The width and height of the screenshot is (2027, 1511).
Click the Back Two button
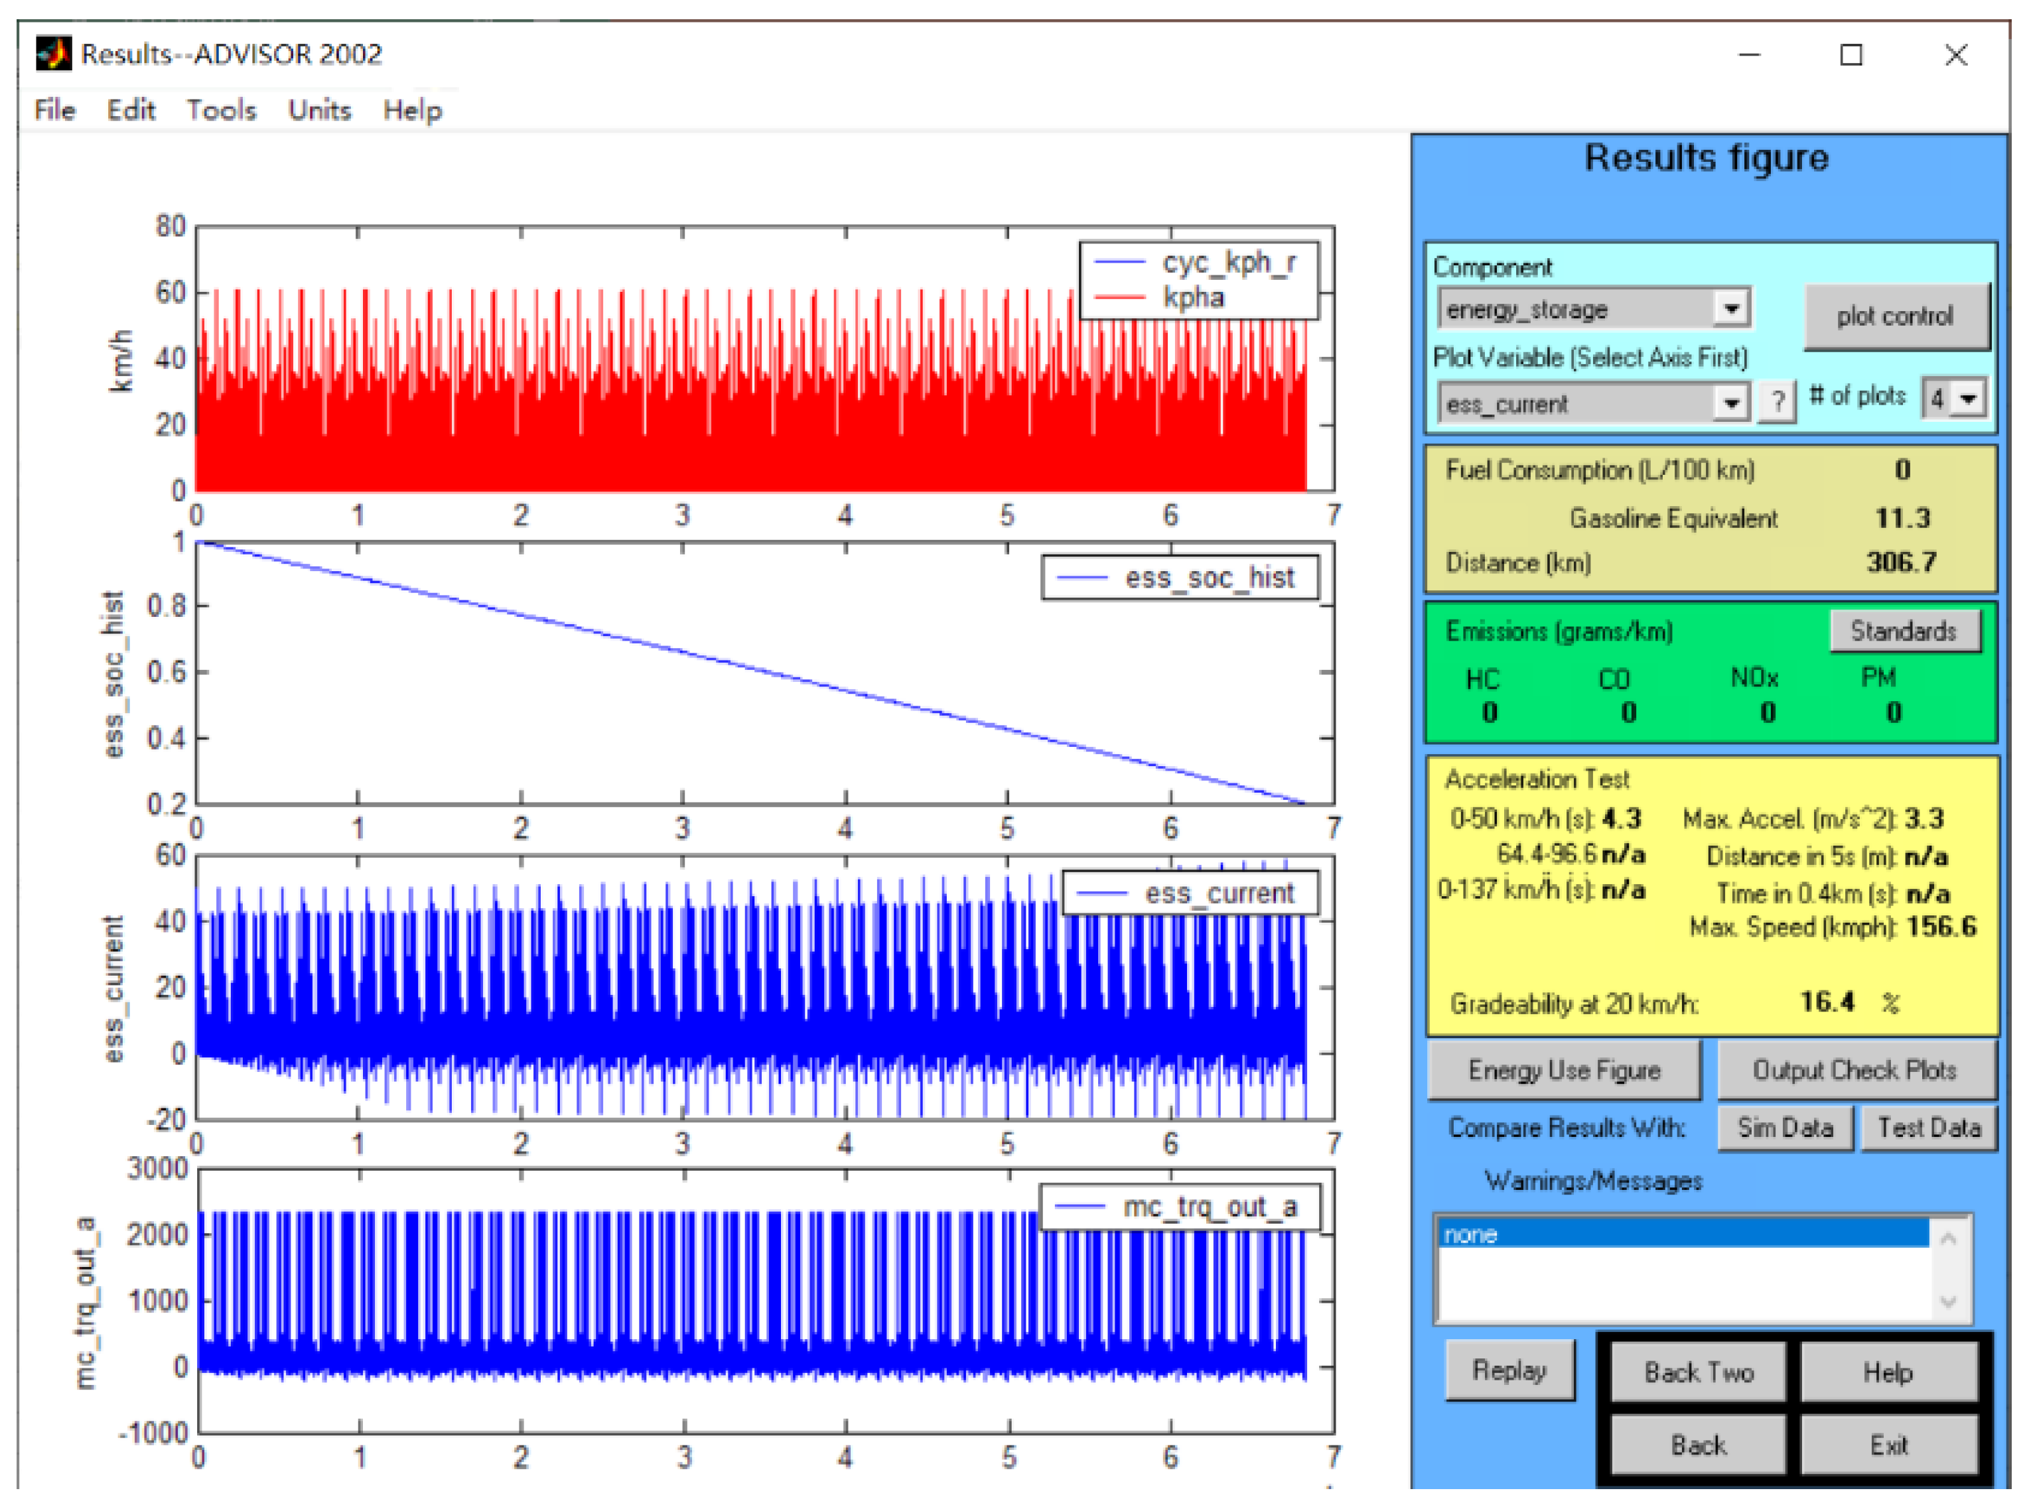point(1699,1372)
